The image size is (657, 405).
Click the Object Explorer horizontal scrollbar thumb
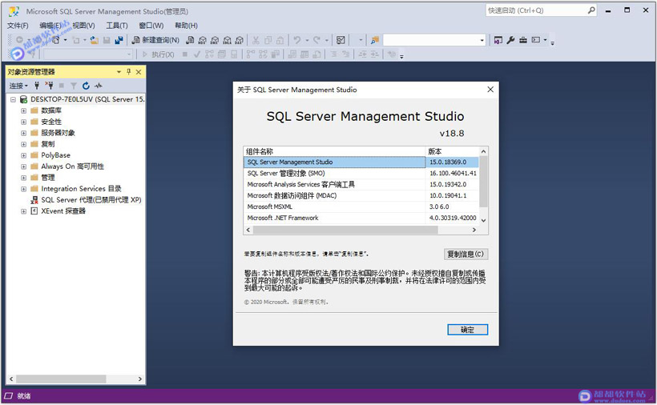pyautogui.click(x=61, y=379)
